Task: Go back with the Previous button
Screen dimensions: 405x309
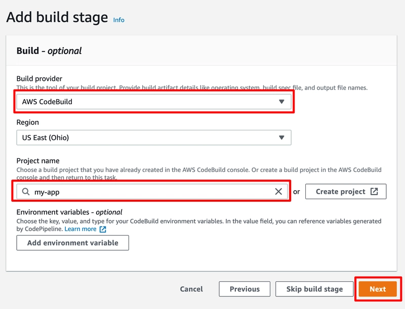Action: tap(245, 289)
